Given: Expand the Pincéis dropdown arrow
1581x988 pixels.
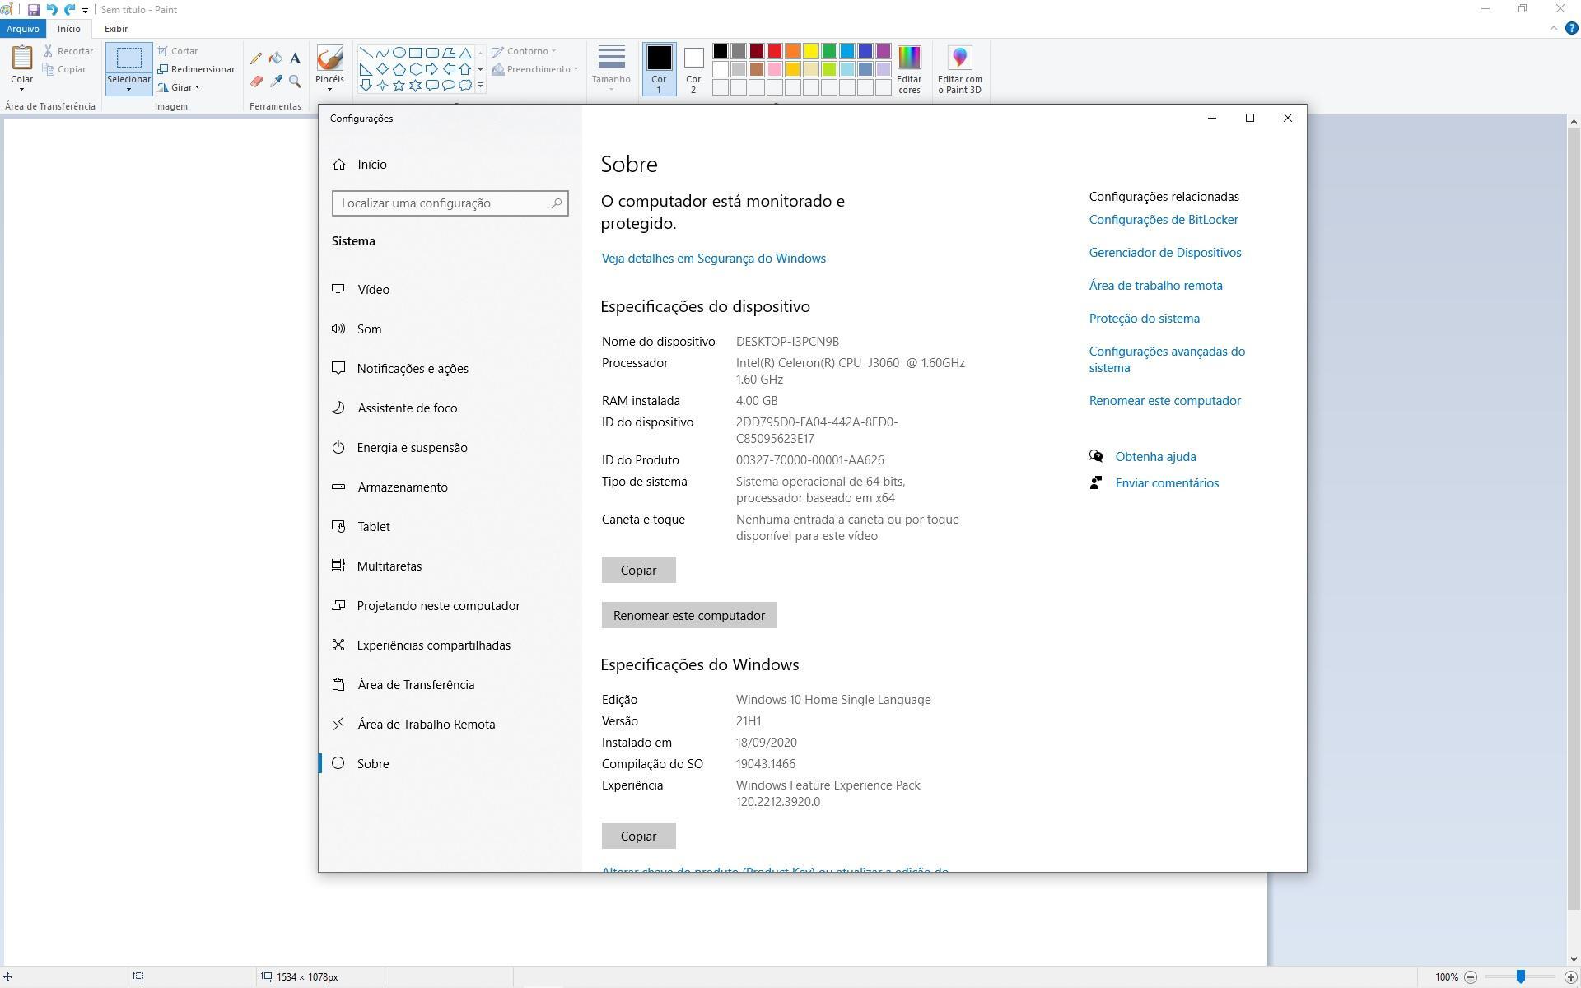Looking at the screenshot, I should [x=329, y=89].
